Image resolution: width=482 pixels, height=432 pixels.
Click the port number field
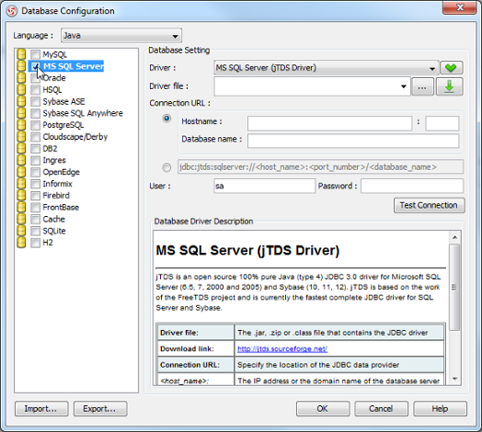442,123
